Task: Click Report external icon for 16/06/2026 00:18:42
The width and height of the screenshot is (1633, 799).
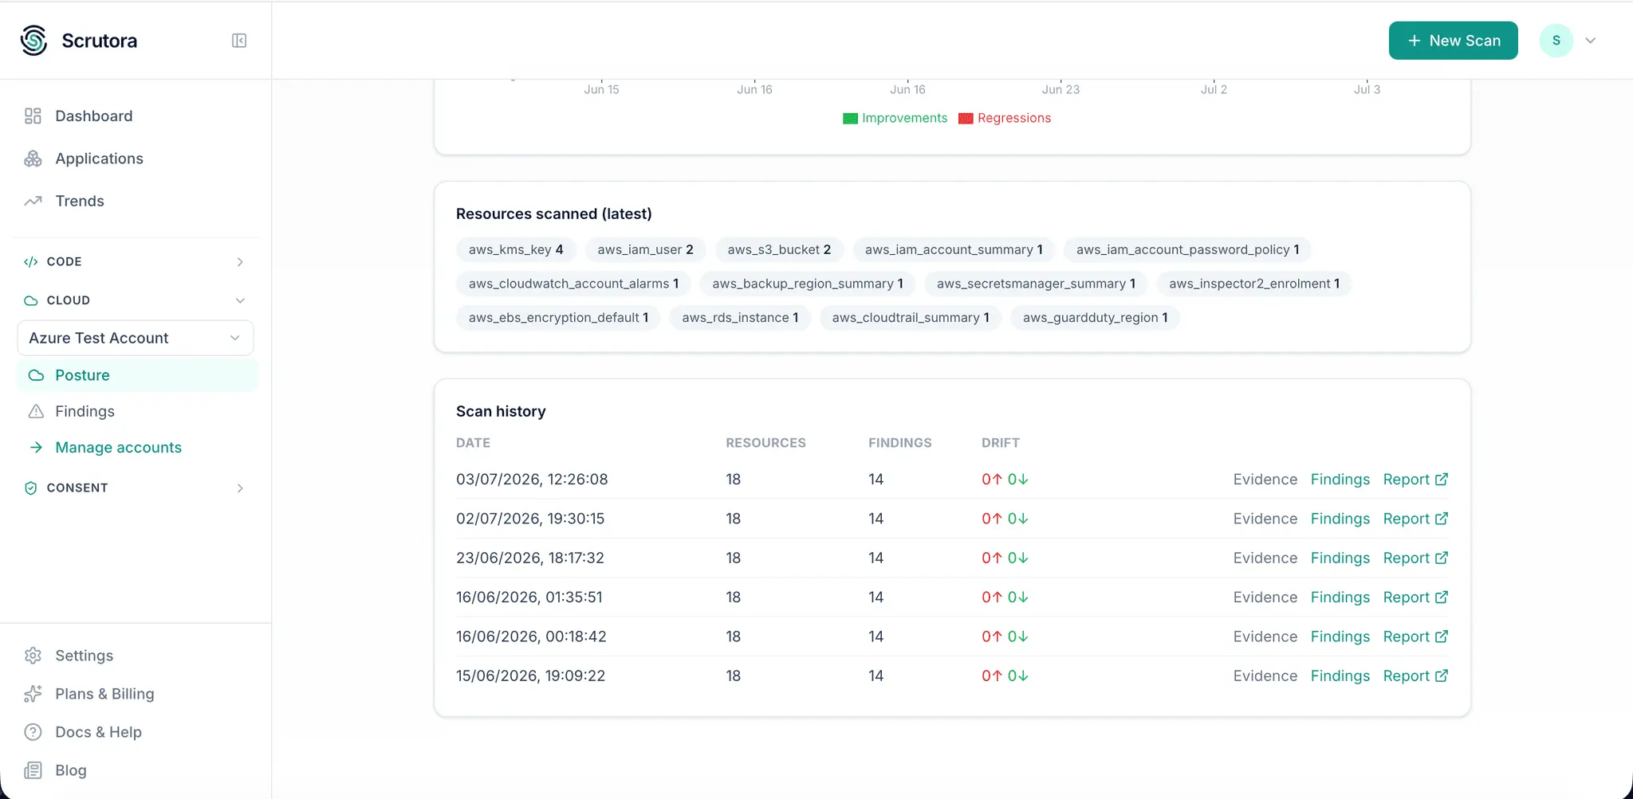Action: point(1442,636)
